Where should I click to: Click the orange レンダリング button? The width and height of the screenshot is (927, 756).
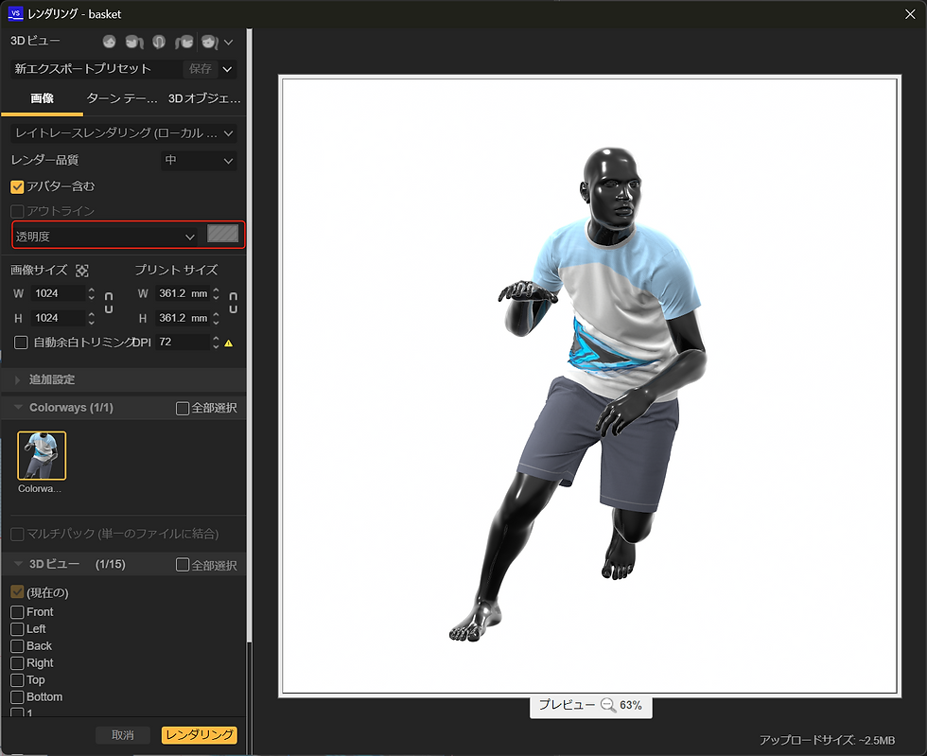tap(199, 735)
